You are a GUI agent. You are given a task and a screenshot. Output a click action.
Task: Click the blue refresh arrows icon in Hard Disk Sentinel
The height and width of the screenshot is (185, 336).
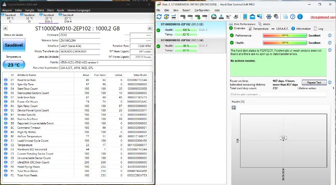pos(159,17)
